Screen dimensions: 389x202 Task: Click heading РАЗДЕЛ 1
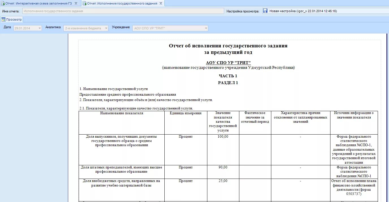coord(228,83)
